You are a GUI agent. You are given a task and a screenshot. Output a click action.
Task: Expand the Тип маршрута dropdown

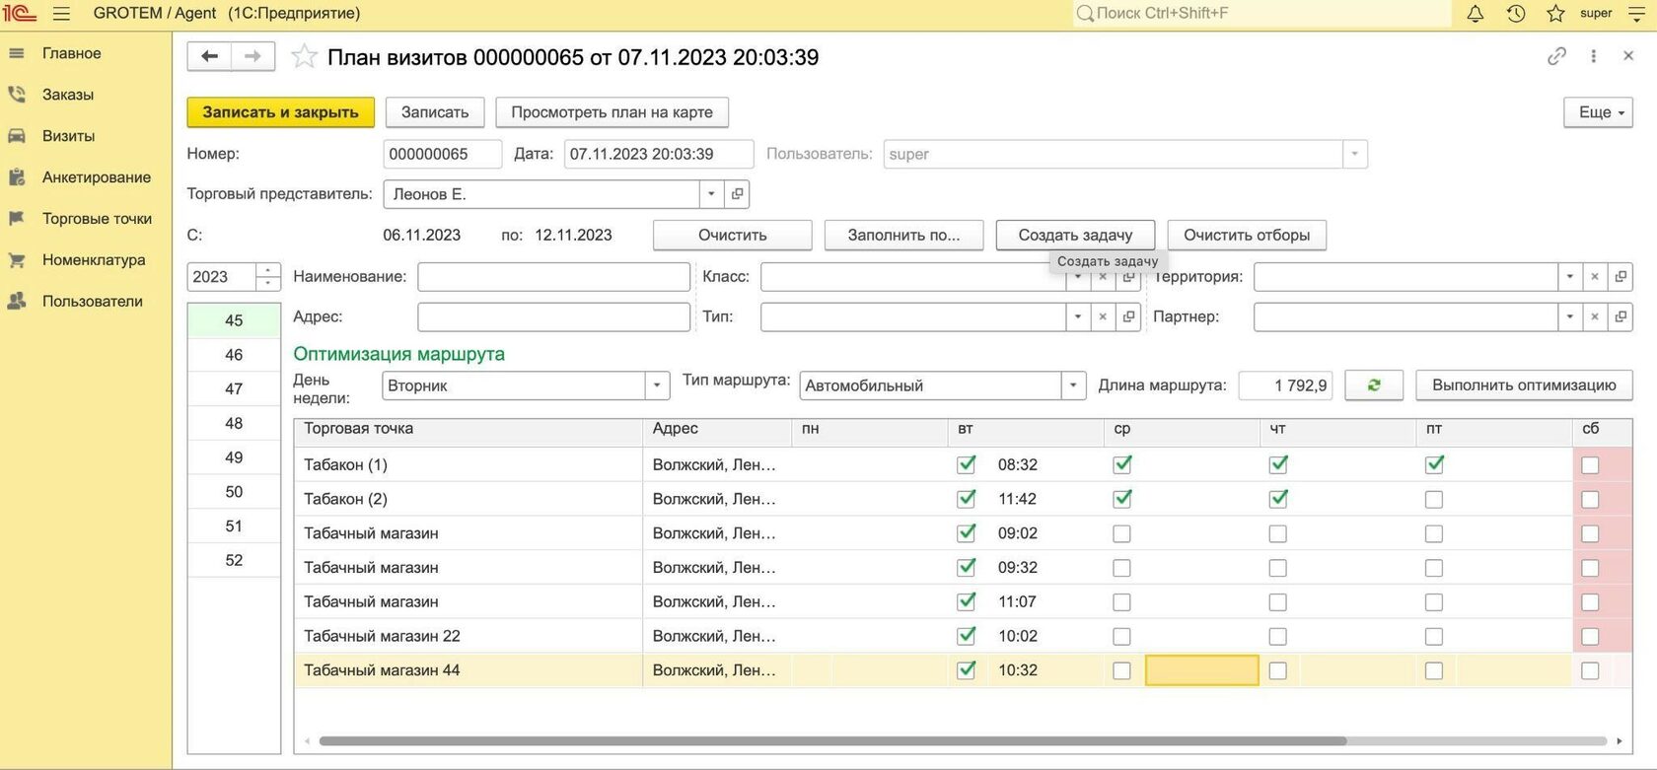(x=1073, y=385)
